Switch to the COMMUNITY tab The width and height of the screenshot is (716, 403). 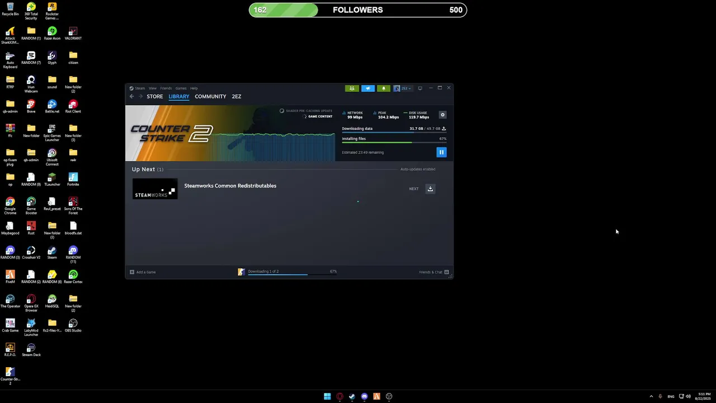(210, 96)
